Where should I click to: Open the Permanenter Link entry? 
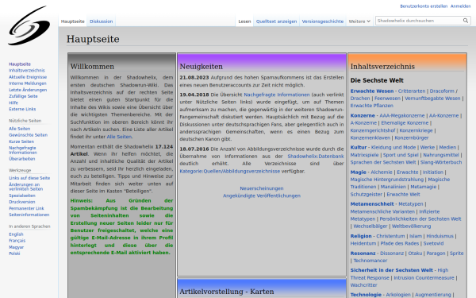(x=26, y=208)
